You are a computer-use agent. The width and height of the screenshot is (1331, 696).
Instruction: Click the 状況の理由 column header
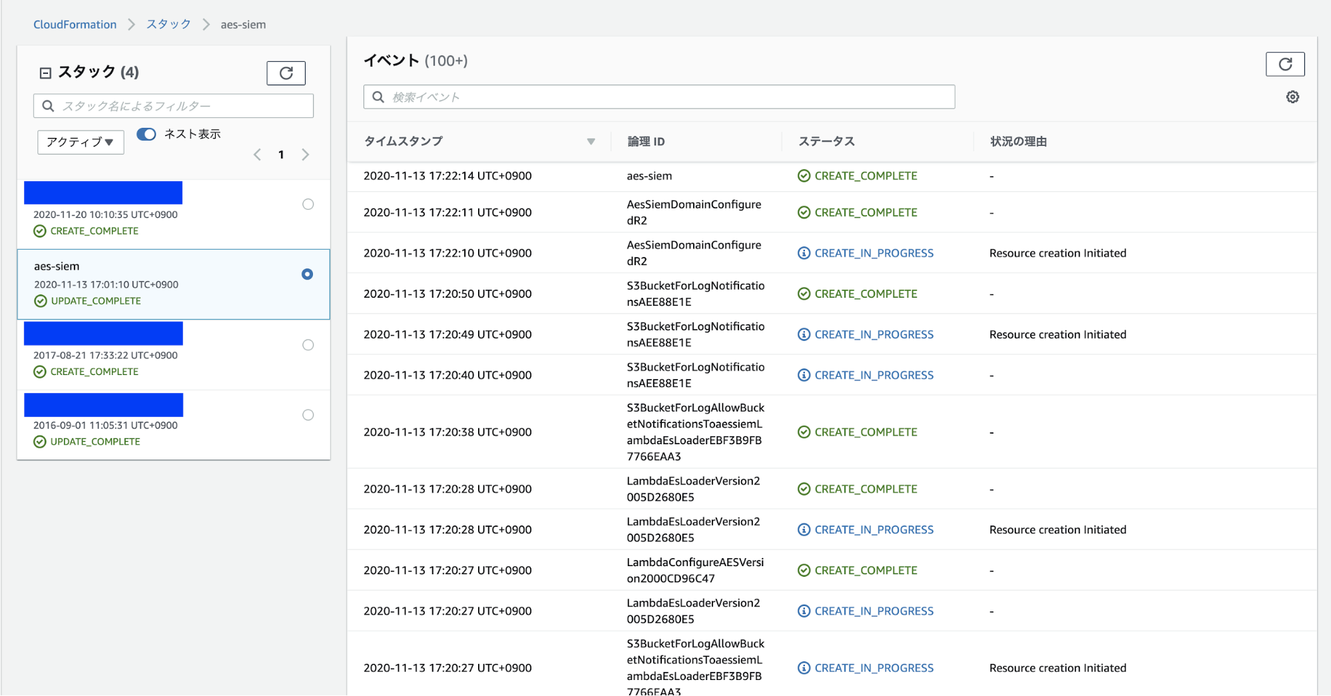[1018, 141]
